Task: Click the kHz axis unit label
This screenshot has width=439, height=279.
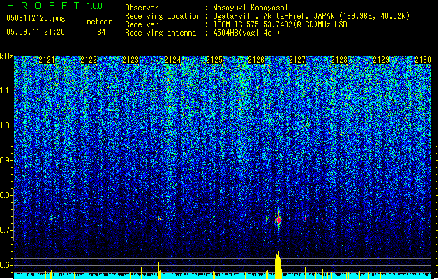Action: pyautogui.click(x=6, y=56)
